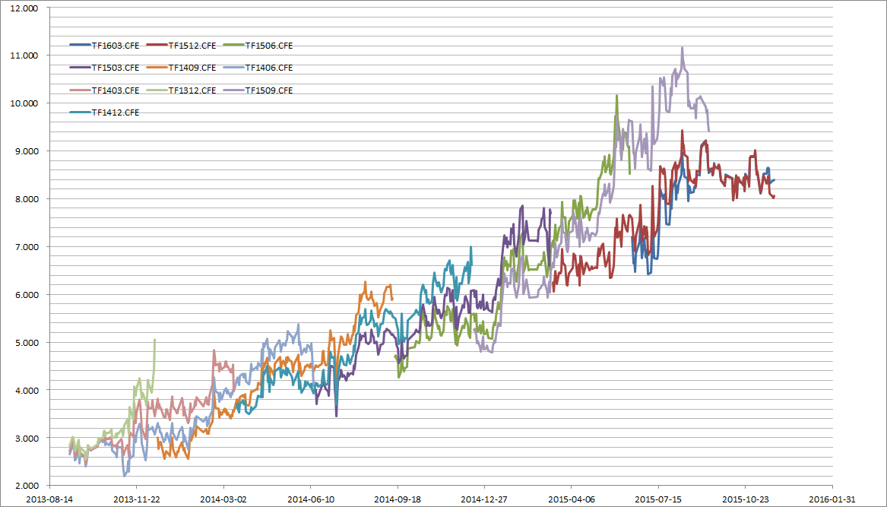Select the TF1412.CFE legend label
Viewport: 887px width, 507px height.
[116, 112]
